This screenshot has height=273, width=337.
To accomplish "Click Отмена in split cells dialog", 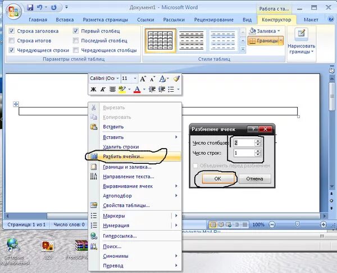I will coord(254,178).
